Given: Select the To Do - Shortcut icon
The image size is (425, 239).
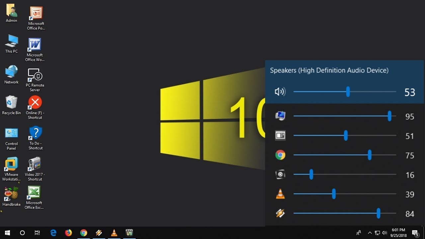Looking at the screenshot, I should [36, 138].
